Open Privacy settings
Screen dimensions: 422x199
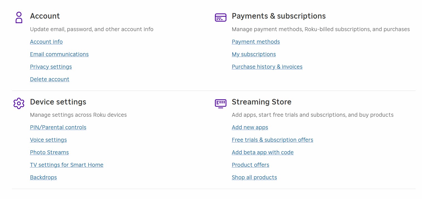(51, 67)
